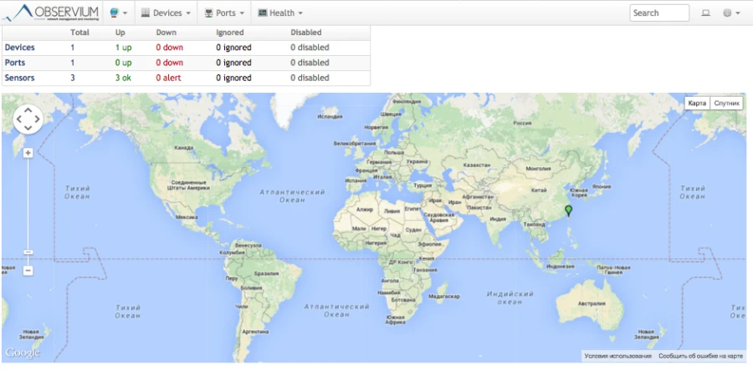Zoom out with the minus button
Image resolution: width=753 pixels, height=370 pixels.
pos(28,271)
